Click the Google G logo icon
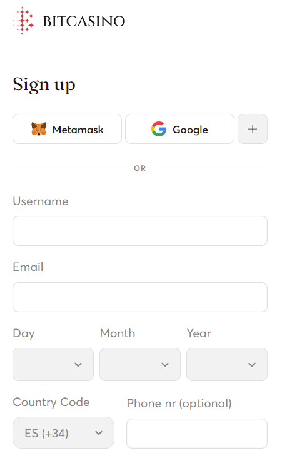The image size is (282, 468). 159,129
